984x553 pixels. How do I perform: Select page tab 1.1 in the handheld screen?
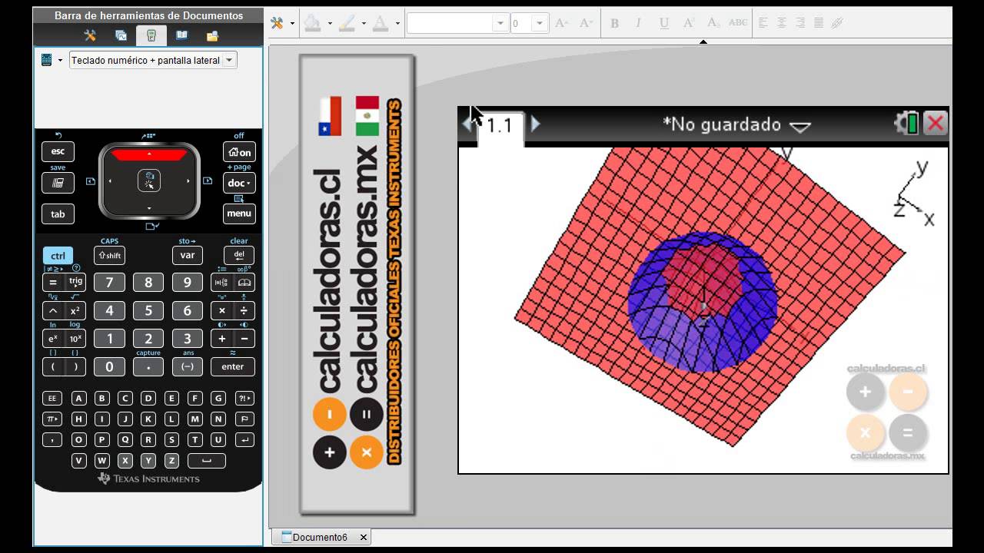tap(500, 127)
